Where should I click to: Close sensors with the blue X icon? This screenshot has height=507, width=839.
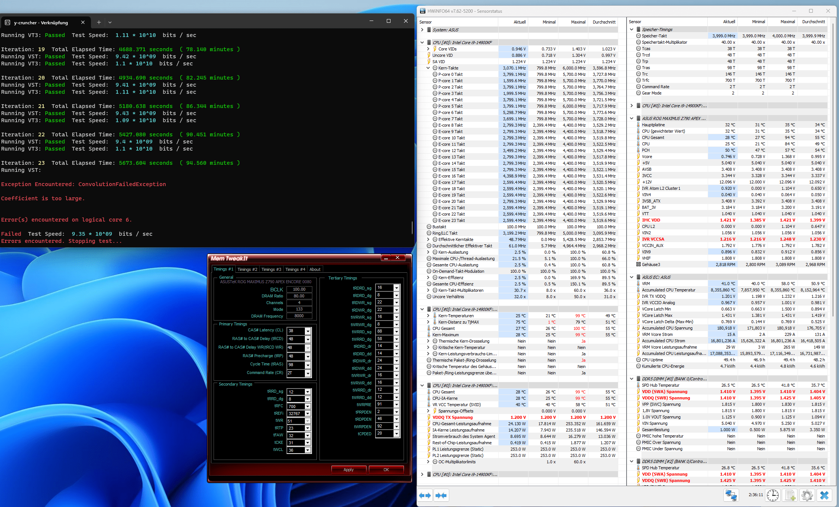coord(824,495)
